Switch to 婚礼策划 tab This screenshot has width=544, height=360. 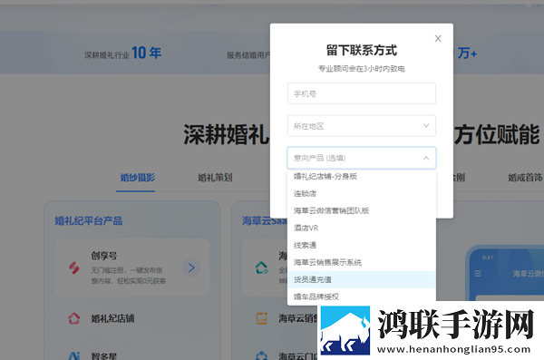pos(215,178)
